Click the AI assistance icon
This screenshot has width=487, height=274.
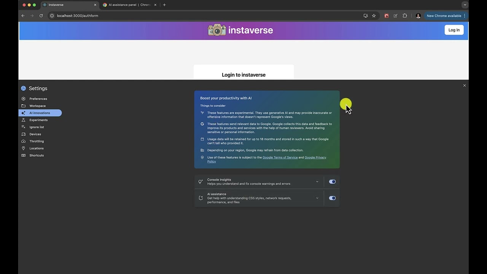point(201,198)
